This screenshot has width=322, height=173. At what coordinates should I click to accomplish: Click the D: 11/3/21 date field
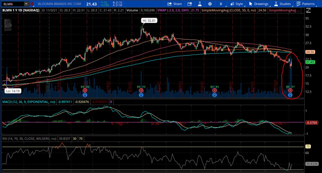49,10
